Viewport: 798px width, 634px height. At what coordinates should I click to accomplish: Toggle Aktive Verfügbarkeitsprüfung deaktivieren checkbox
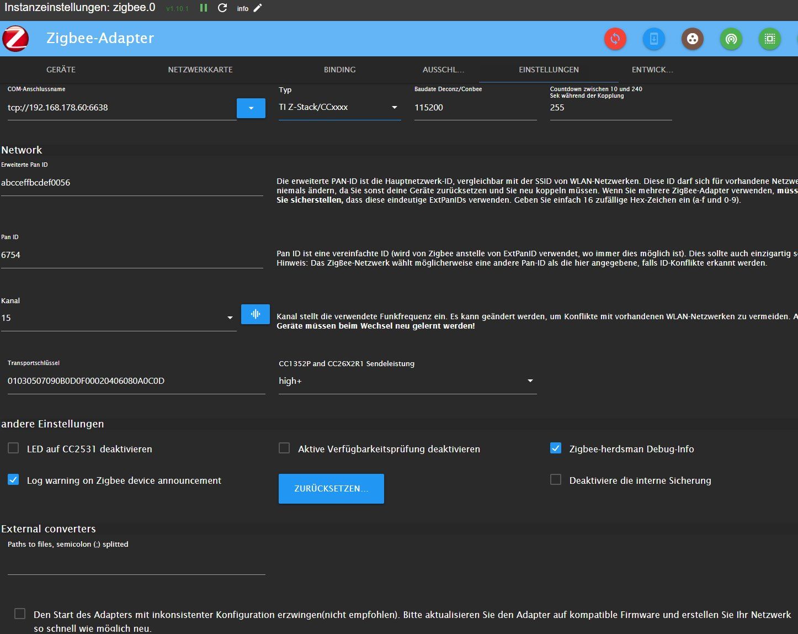[284, 448]
